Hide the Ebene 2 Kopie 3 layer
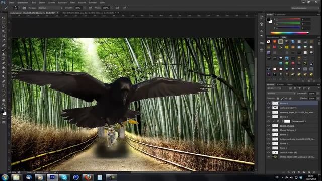 click(268, 130)
